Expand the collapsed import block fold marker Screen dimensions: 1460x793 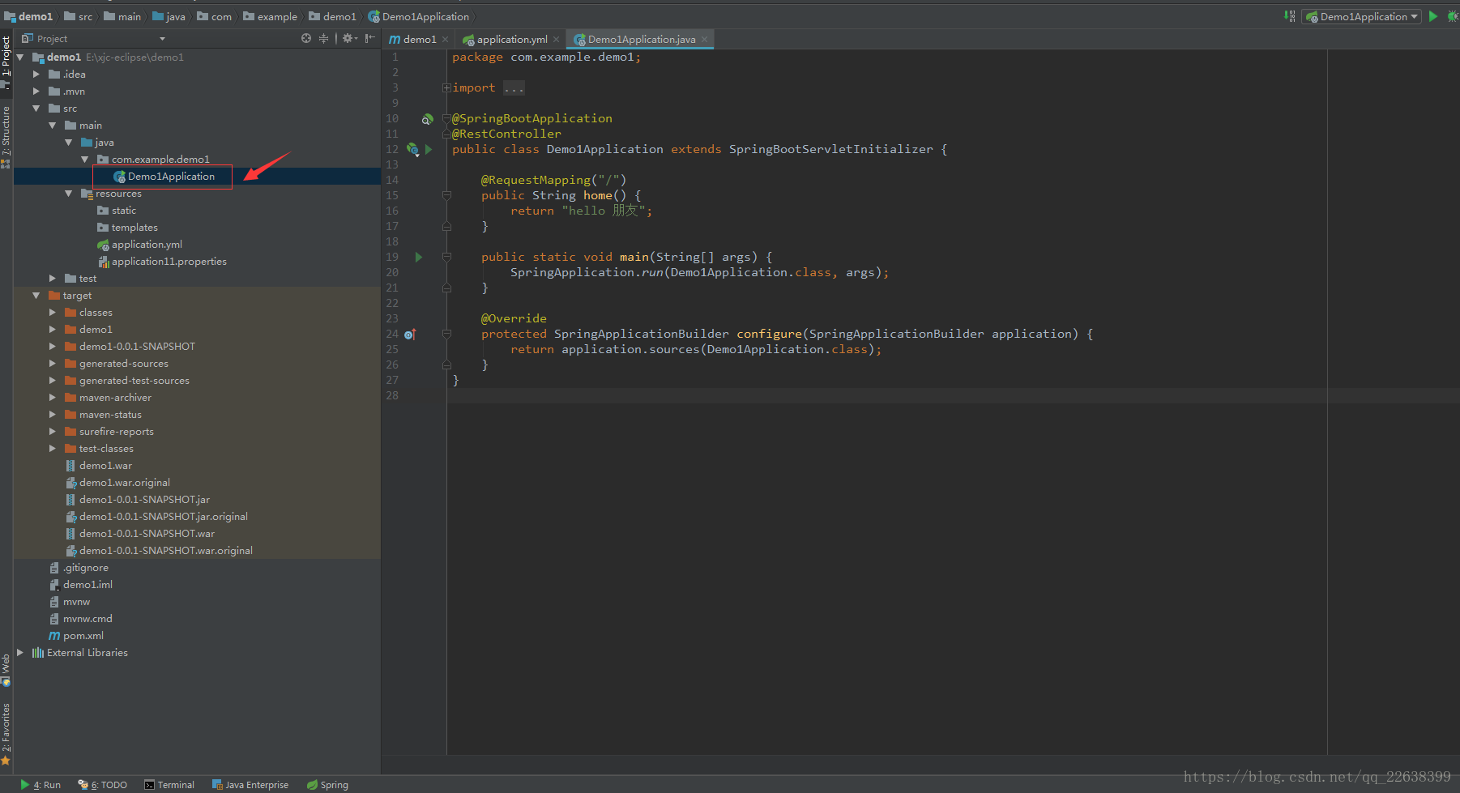(x=446, y=87)
